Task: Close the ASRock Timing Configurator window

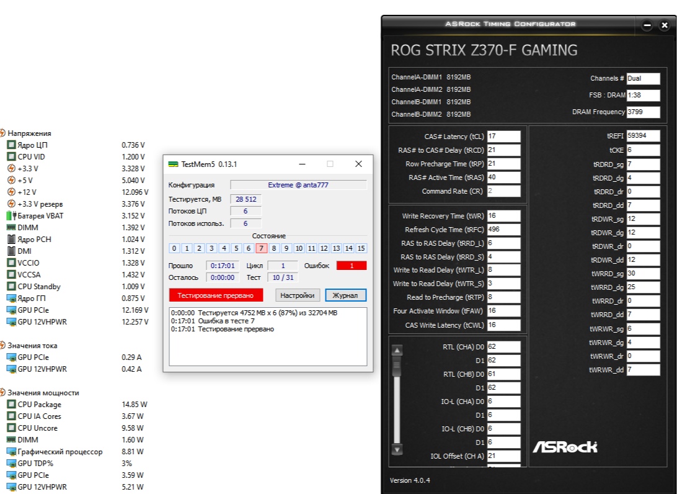Action: pos(665,25)
